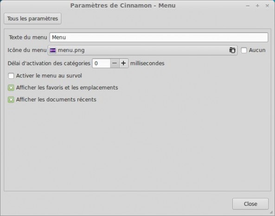Click the delay value field showing 0

[102, 64]
